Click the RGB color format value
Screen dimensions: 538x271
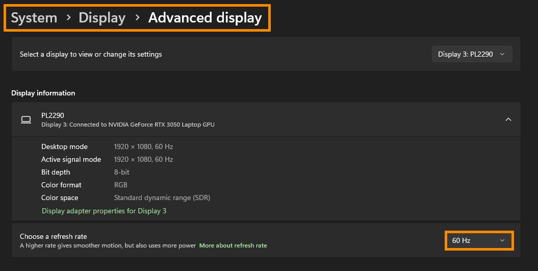coord(120,185)
